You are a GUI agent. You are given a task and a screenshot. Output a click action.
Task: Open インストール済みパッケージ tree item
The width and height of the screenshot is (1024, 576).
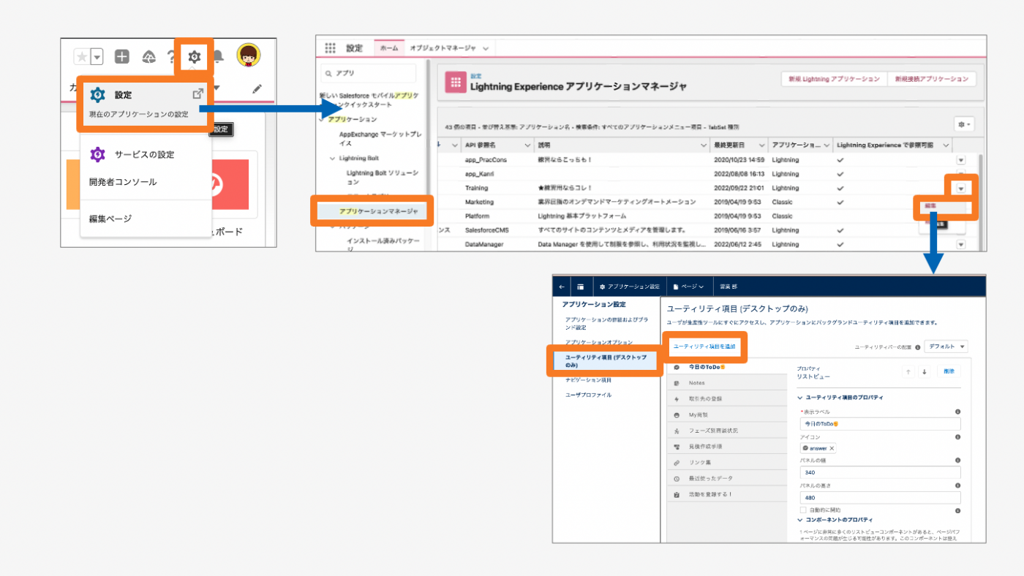pos(383,244)
